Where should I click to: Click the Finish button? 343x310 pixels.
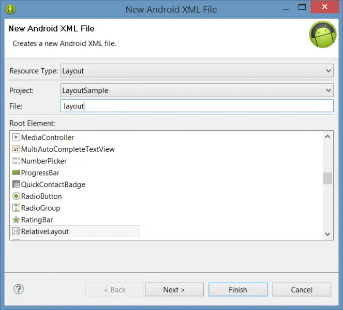click(x=237, y=289)
